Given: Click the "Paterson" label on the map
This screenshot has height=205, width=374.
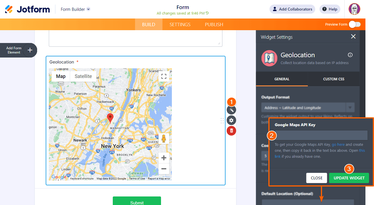Looking at the screenshot, I should [x=80, y=94].
